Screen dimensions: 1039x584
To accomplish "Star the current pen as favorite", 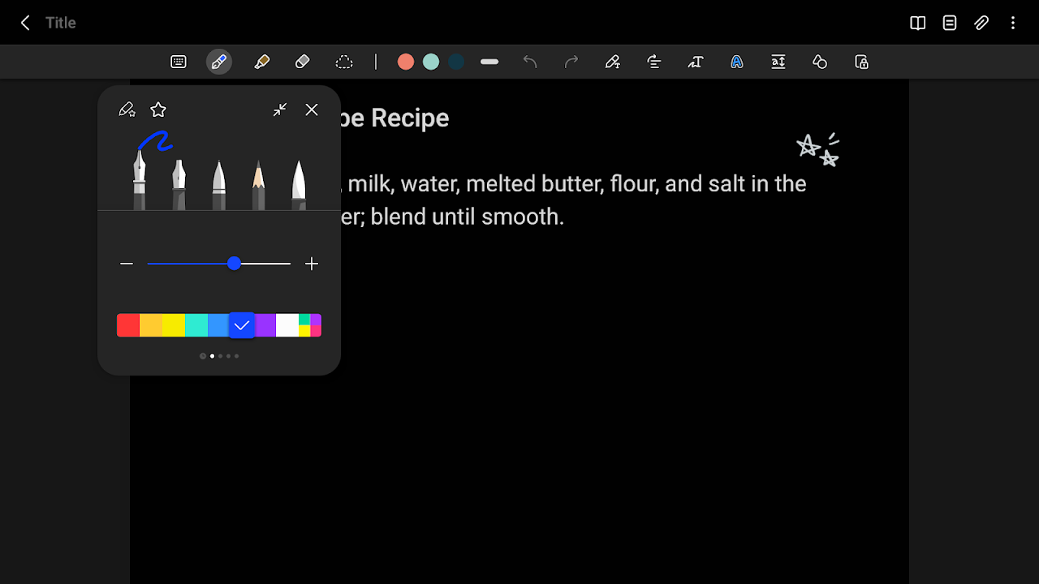I will point(157,109).
